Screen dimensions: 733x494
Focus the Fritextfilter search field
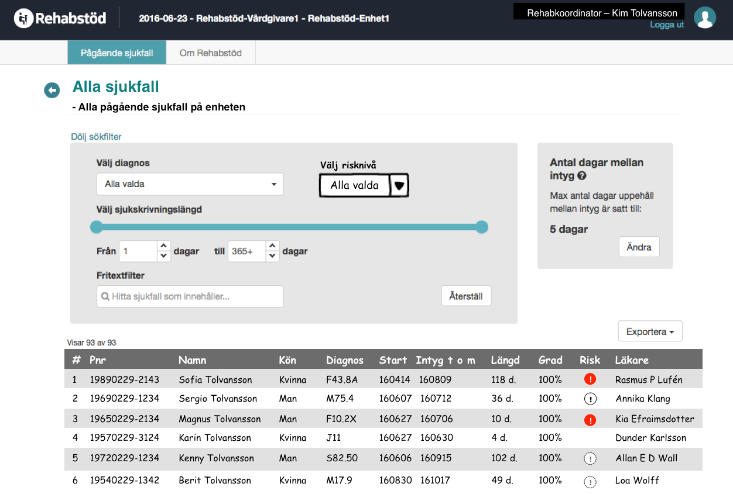click(x=190, y=296)
